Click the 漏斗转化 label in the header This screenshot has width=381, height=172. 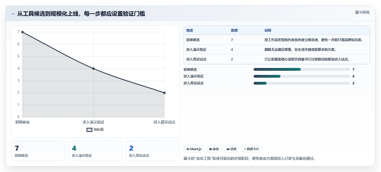(x=362, y=12)
